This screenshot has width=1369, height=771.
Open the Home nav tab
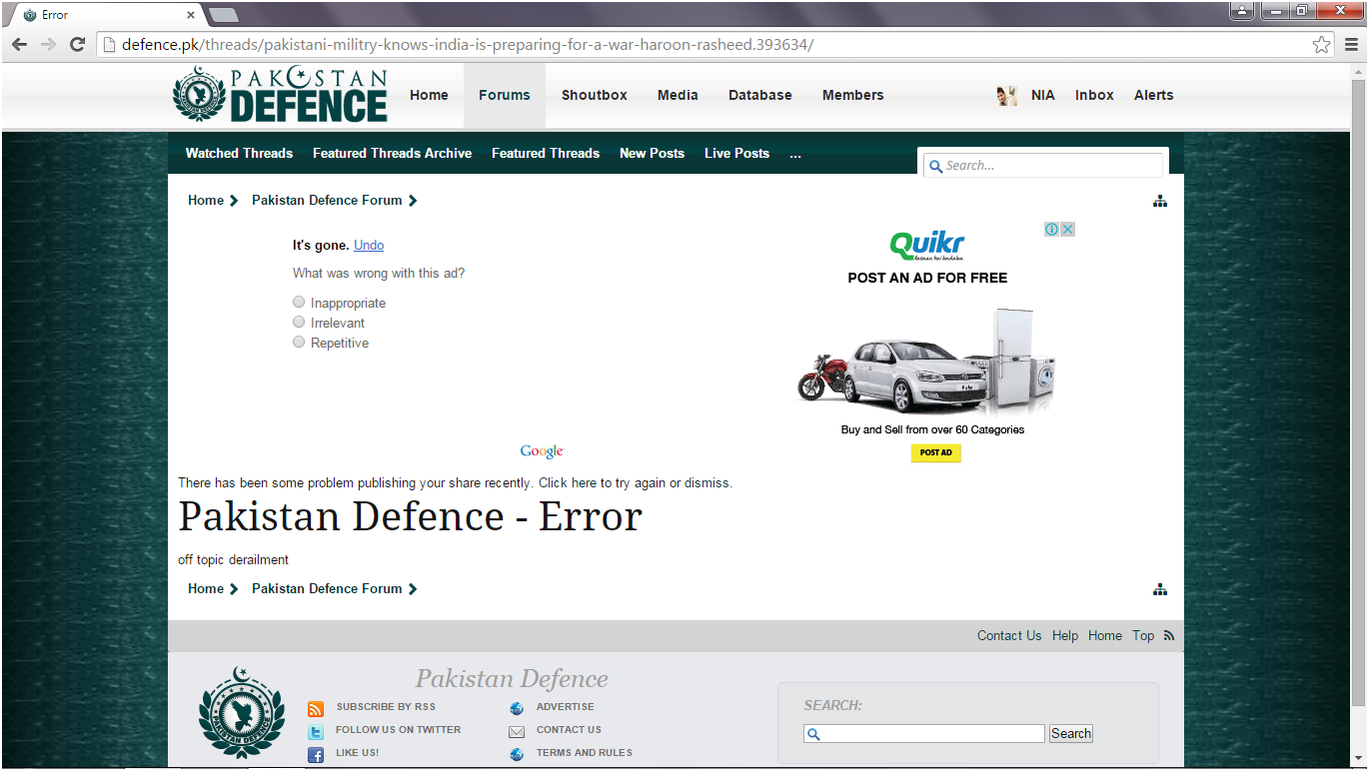(429, 95)
